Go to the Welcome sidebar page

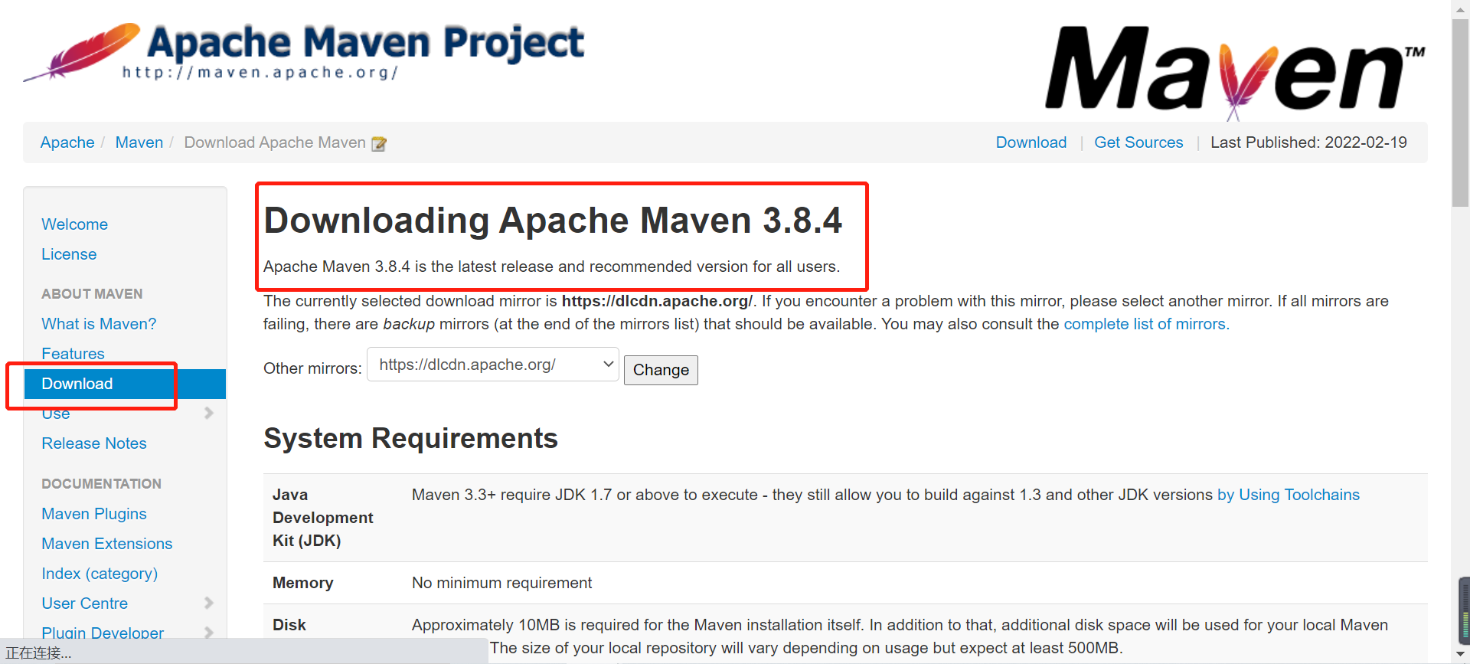[x=74, y=224]
